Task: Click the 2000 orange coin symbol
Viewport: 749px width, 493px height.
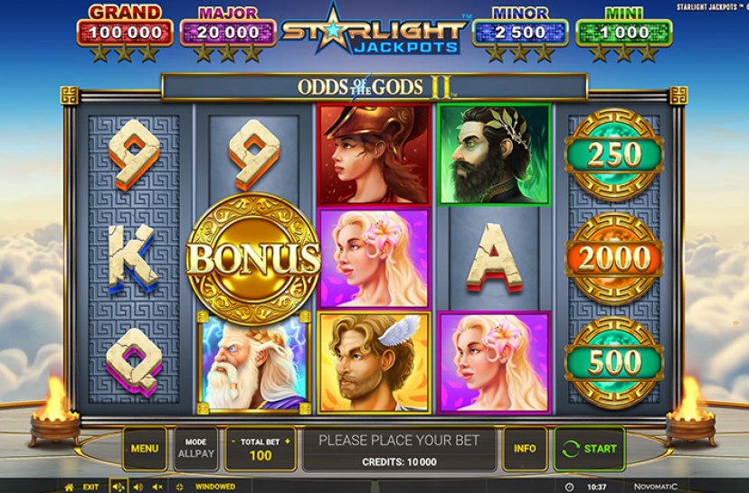Action: [x=614, y=258]
